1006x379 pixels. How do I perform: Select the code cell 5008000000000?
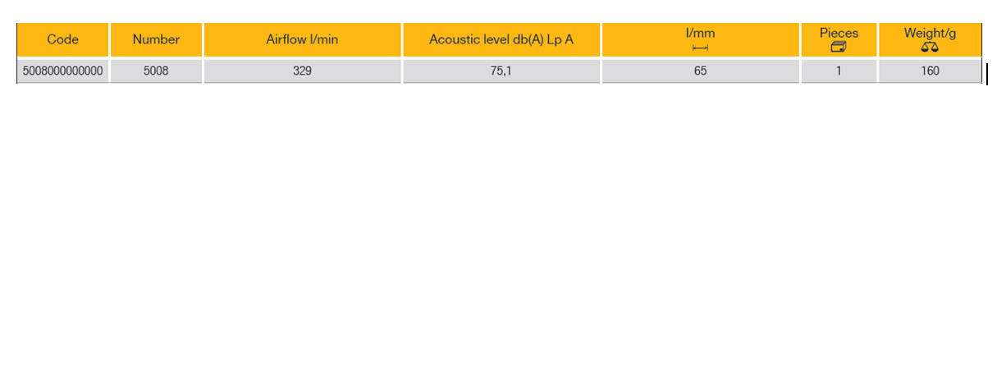[x=63, y=71]
